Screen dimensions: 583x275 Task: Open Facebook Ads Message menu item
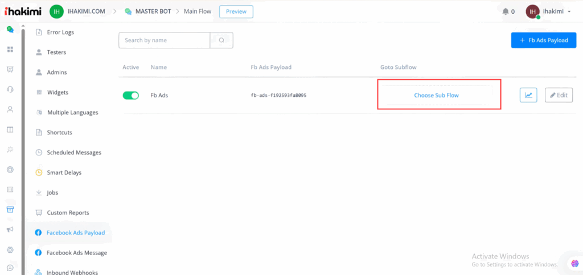76,253
